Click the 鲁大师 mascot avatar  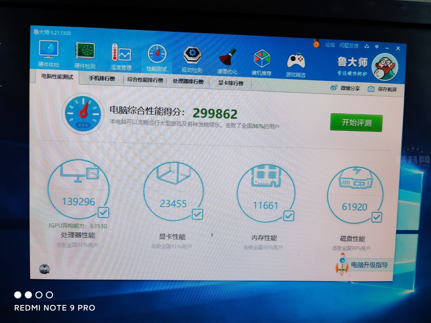pos(385,67)
